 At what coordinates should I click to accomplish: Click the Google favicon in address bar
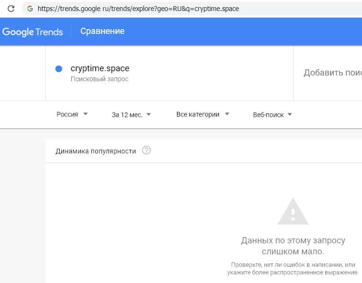coord(30,9)
